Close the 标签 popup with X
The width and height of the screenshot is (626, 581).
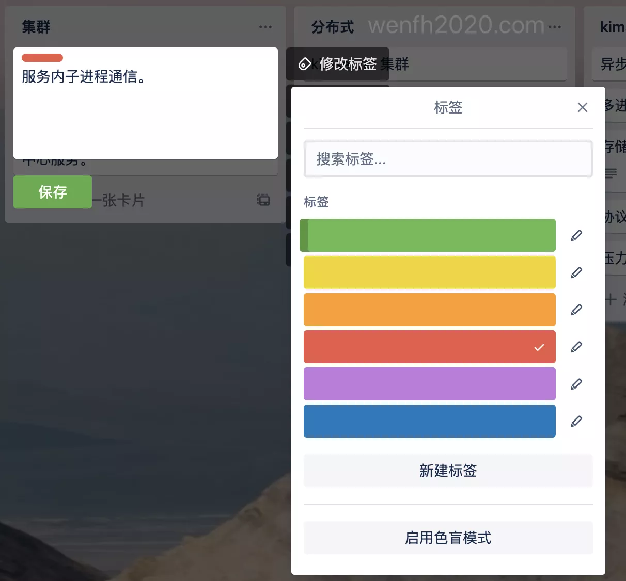click(582, 107)
